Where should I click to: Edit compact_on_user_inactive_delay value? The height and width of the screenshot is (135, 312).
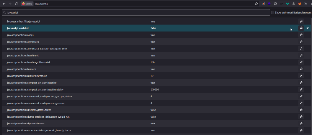coord(301,89)
